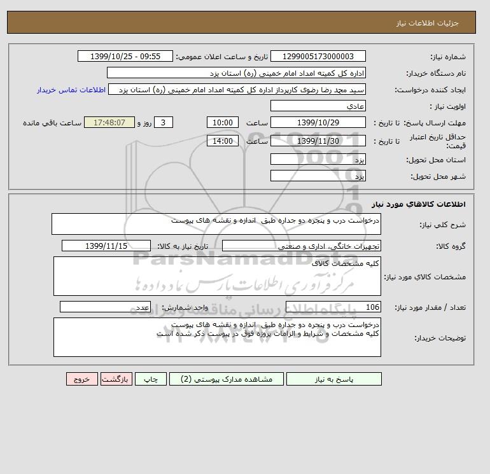Click the 'تاریخ نیاز به کالا:' label
Image resolution: width=490 pixels, height=474 pixels.
tap(183, 246)
